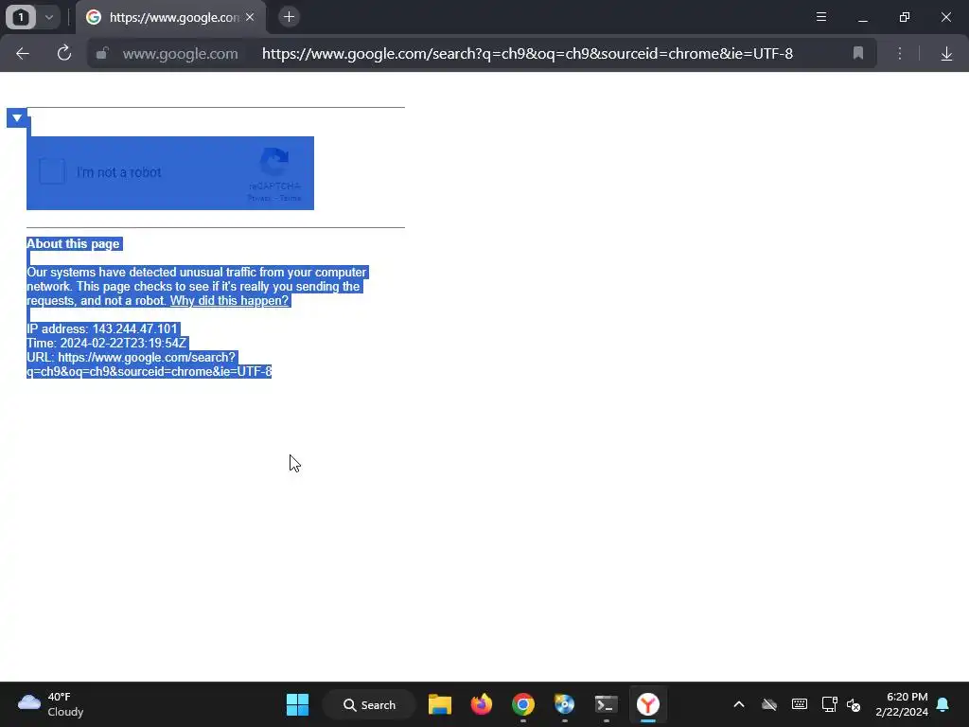This screenshot has width=969, height=727.
Task: Open the clock showing 6:20 PM
Action: (902, 704)
